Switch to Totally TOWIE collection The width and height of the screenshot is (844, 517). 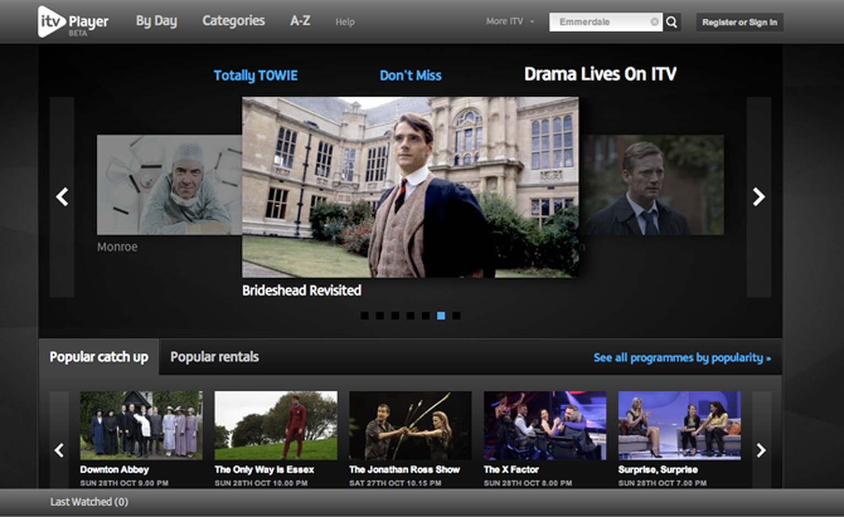coord(256,76)
